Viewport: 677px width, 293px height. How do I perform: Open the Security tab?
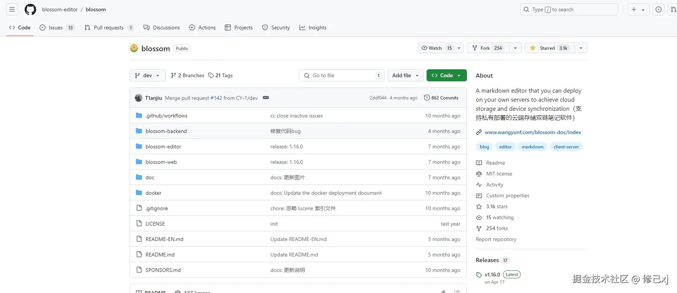pyautogui.click(x=276, y=27)
